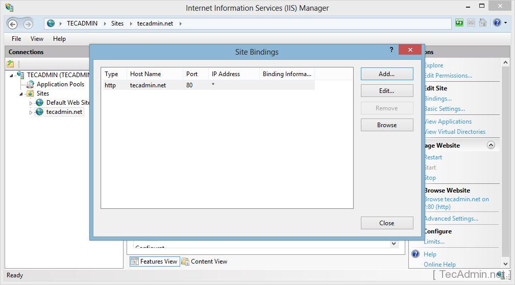515x285 pixels.
Task: Expand arrow after TECADMIN in breadcrumb
Action: point(105,23)
